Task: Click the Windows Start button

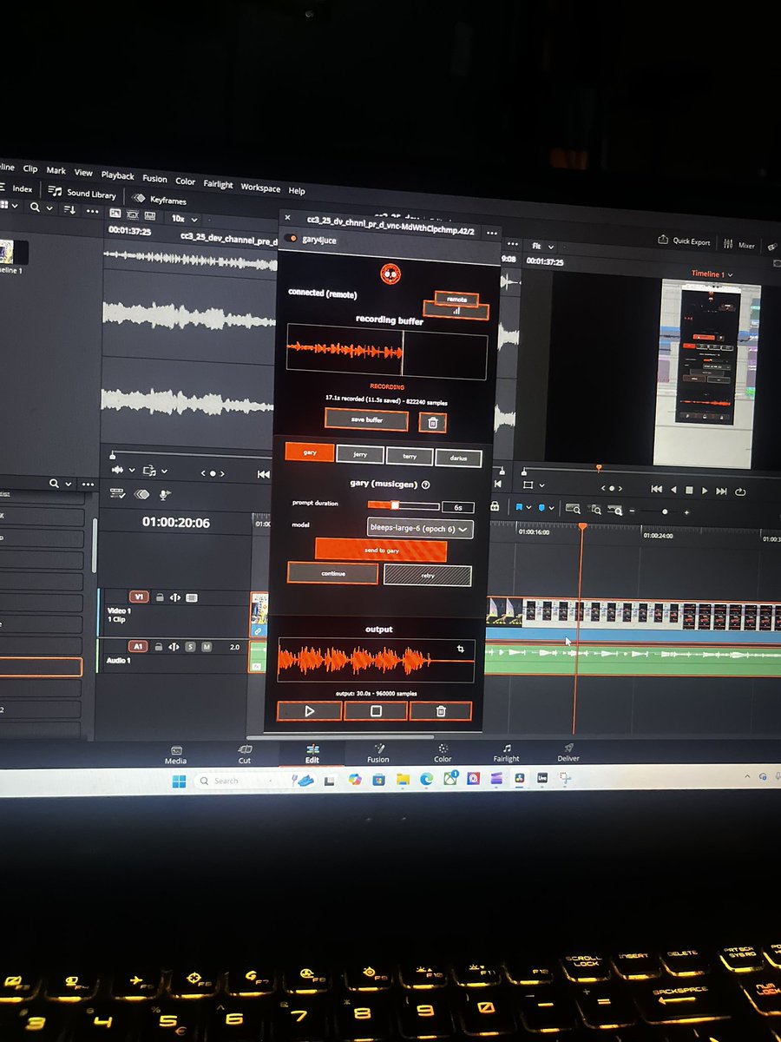Action: point(179,781)
